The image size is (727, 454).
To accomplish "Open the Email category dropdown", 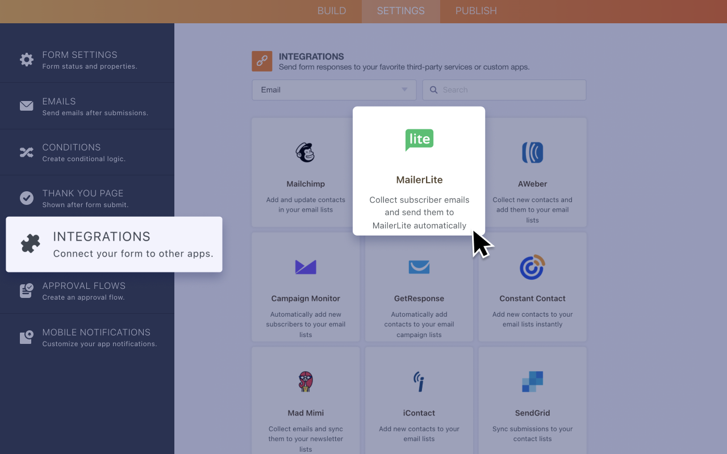I will (334, 90).
